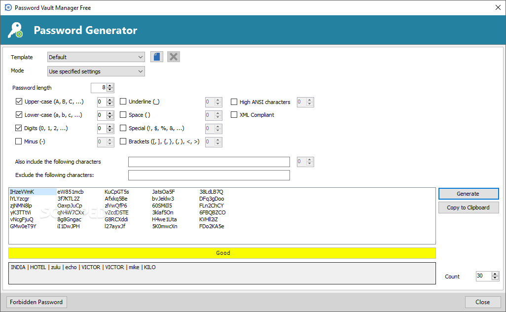The image size is (506, 312).
Task: Click the Count value field
Action: pos(484,276)
